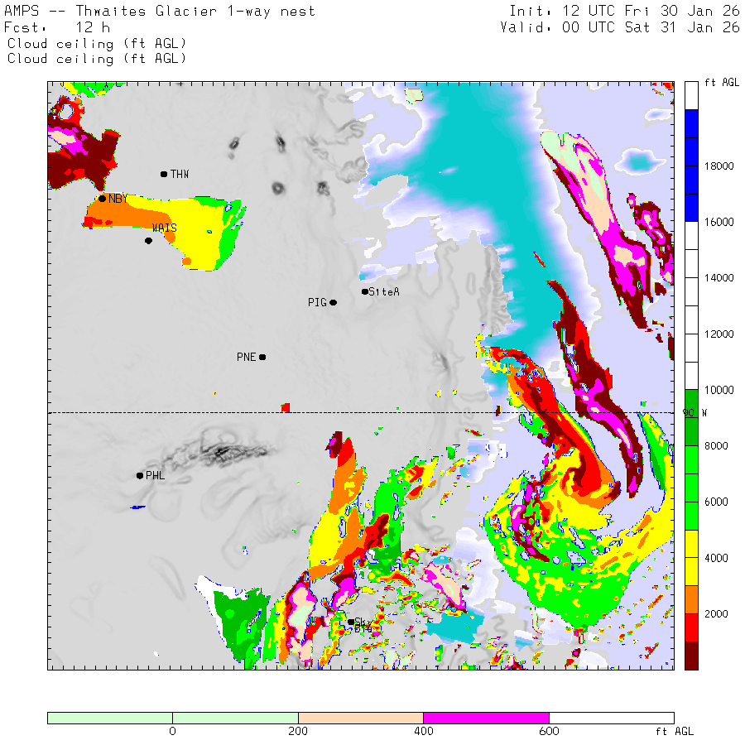Select the 8000 colorbar label
745x745 pixels.
716,445
